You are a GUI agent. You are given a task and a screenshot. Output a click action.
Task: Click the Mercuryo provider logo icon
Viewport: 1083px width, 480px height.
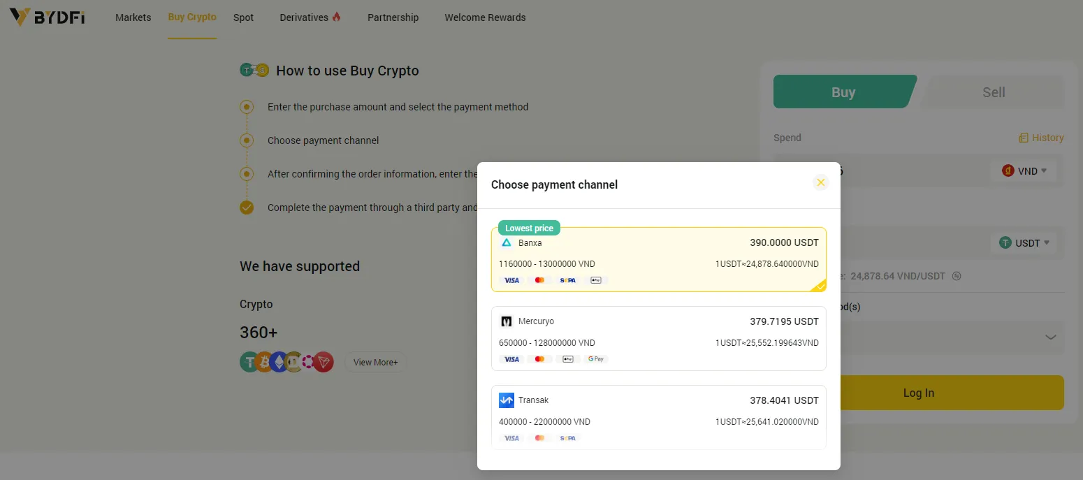(x=507, y=321)
